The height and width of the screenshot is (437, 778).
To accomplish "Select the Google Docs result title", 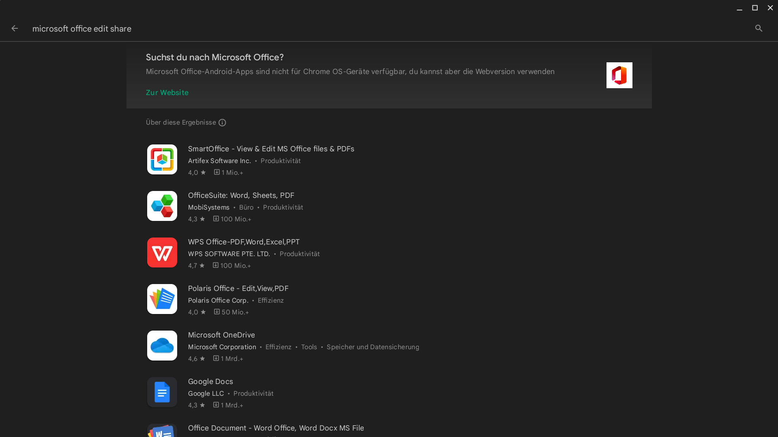I will point(210,382).
